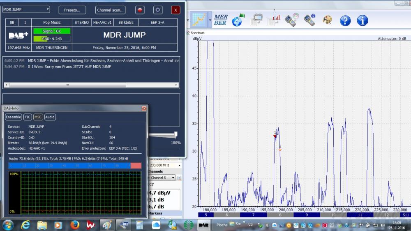Adjust the volume slider at 100%
The width and height of the screenshot is (411, 231).
[x=175, y=134]
